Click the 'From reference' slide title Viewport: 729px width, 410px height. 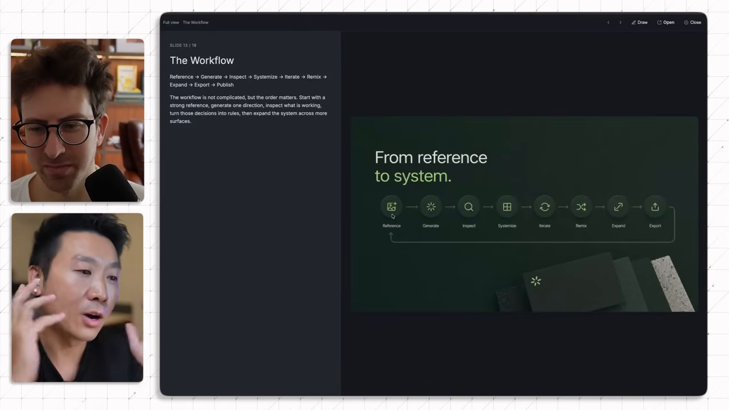click(431, 158)
